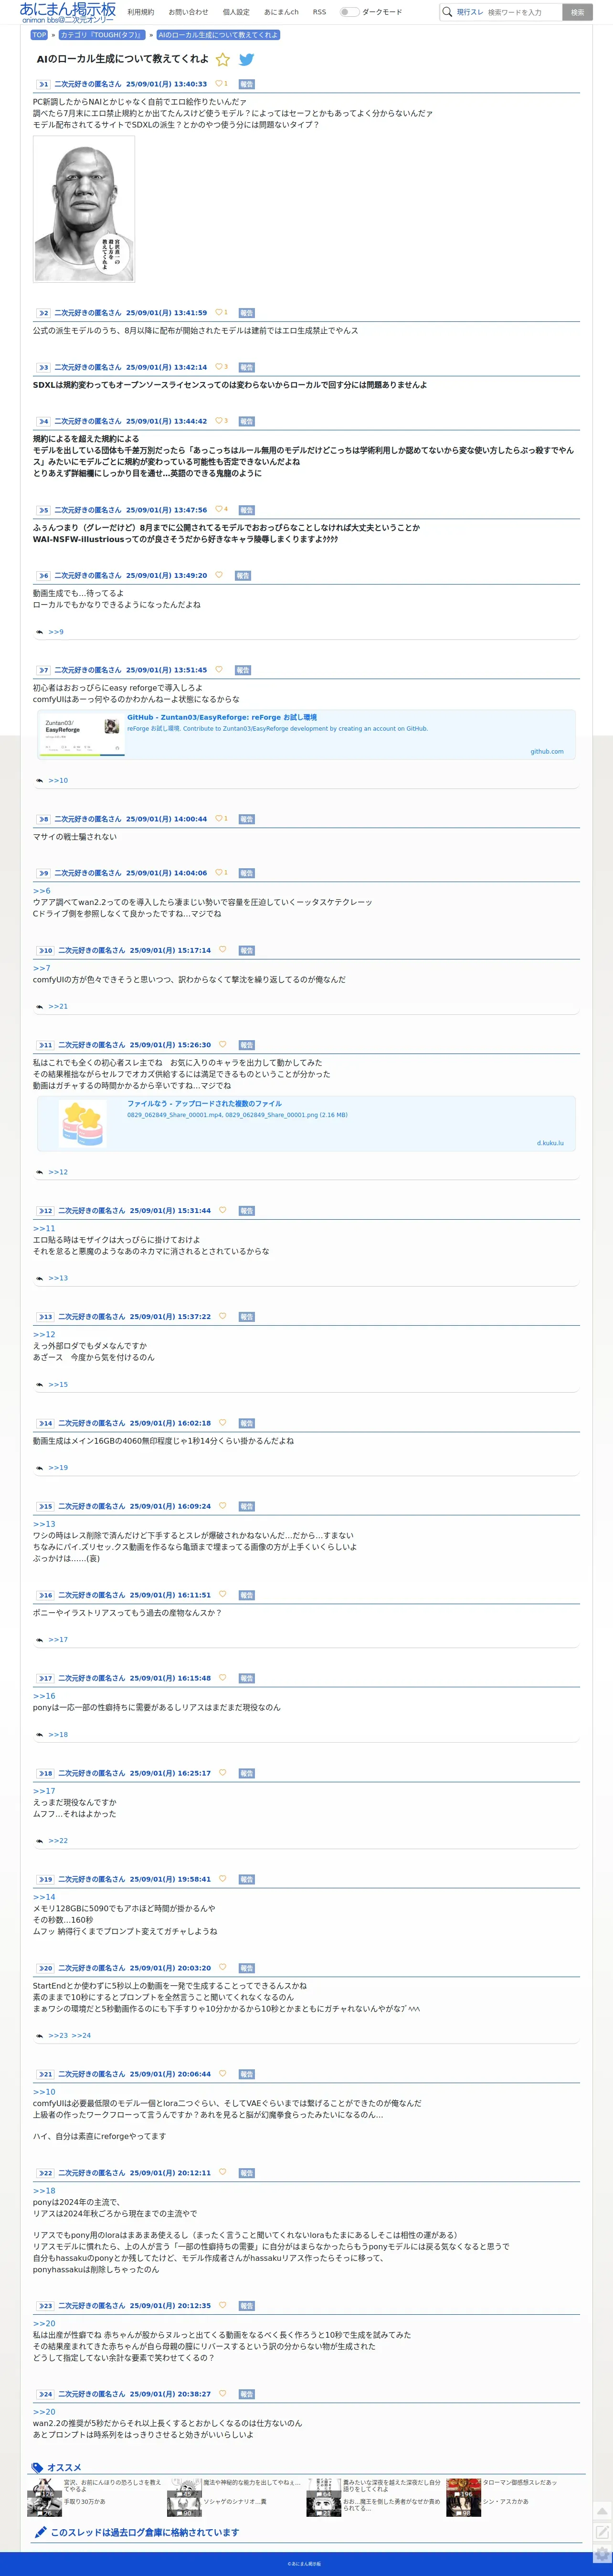This screenshot has height=2576, width=613.
Task: Click inside the 検索ワードを入力 search field
Action: pos(522,12)
